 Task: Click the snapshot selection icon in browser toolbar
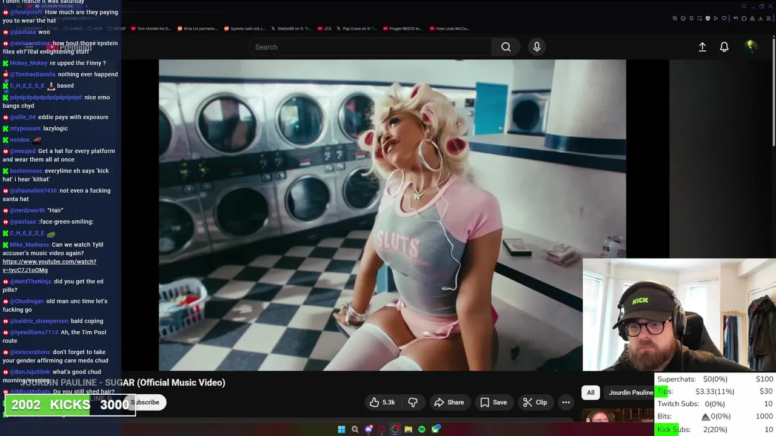[x=700, y=18]
